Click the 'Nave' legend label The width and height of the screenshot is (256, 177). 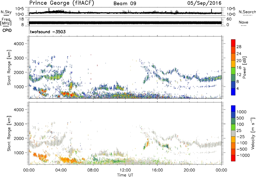tap(244, 22)
